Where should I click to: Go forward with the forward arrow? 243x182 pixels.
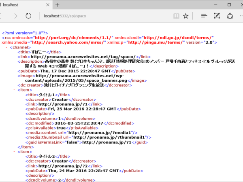[x=15, y=16]
